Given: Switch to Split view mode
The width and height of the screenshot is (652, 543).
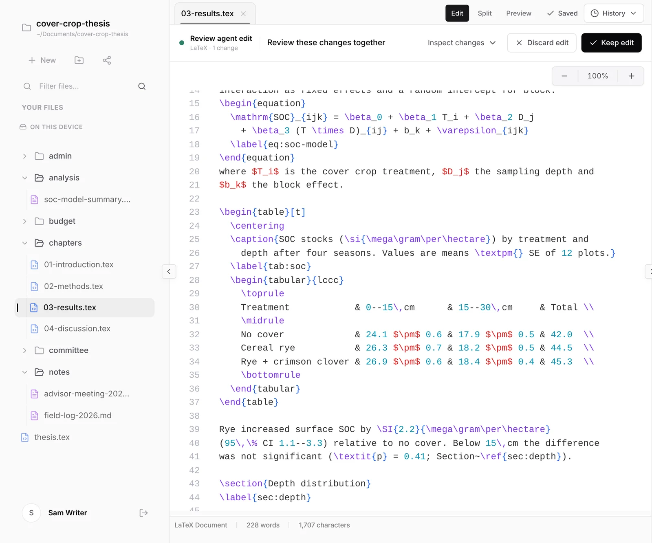Looking at the screenshot, I should [x=485, y=13].
